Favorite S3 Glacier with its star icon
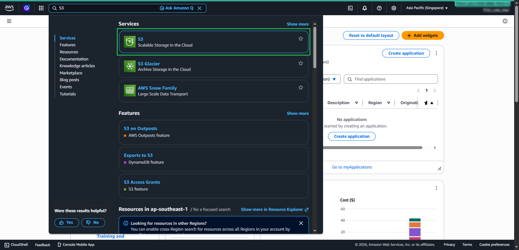519x250 pixels. [x=301, y=63]
